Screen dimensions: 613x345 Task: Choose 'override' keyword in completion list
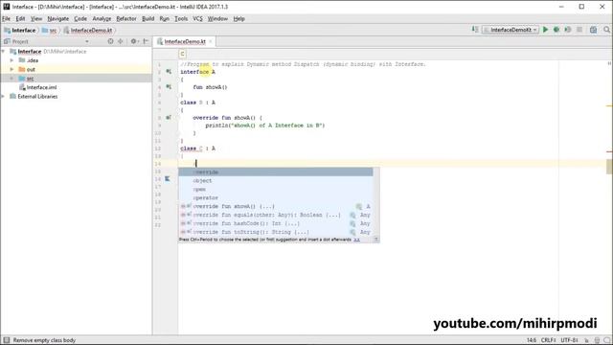click(276, 172)
